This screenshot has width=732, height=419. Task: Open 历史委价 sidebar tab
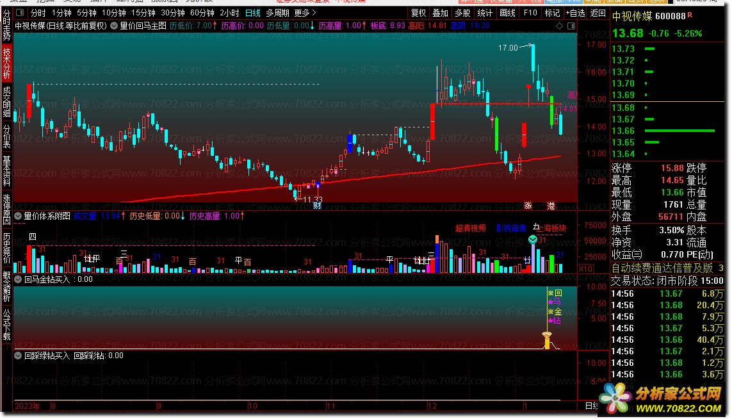pyautogui.click(x=6, y=248)
